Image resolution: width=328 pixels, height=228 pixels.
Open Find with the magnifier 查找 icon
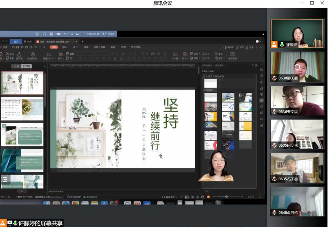pos(216,54)
